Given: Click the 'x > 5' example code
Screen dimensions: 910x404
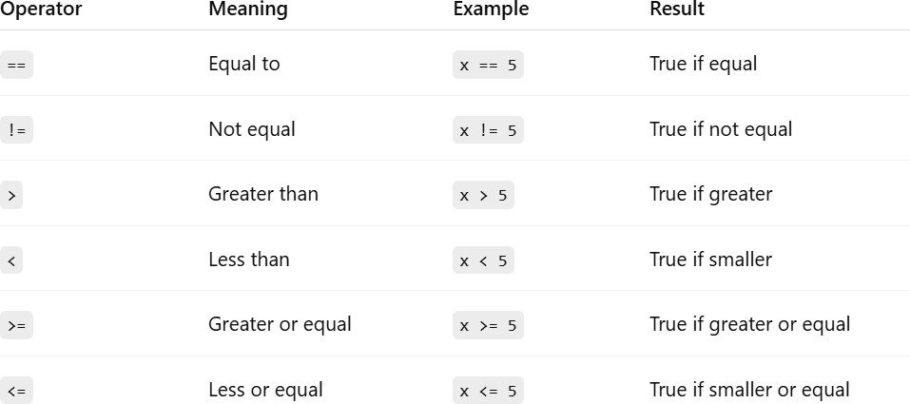Looking at the screenshot, I should [483, 195].
